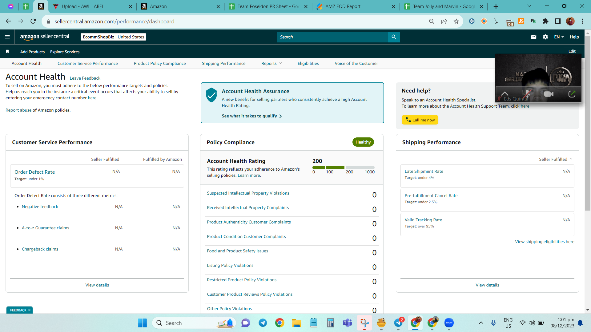Expand the Reports dropdown menu

pos(271,63)
